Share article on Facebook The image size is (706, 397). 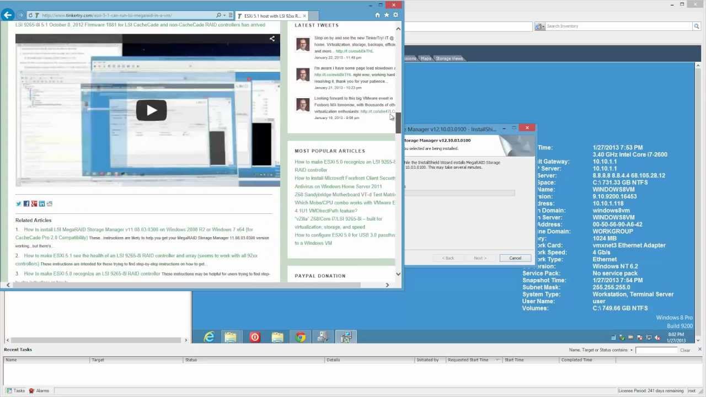(x=26, y=203)
